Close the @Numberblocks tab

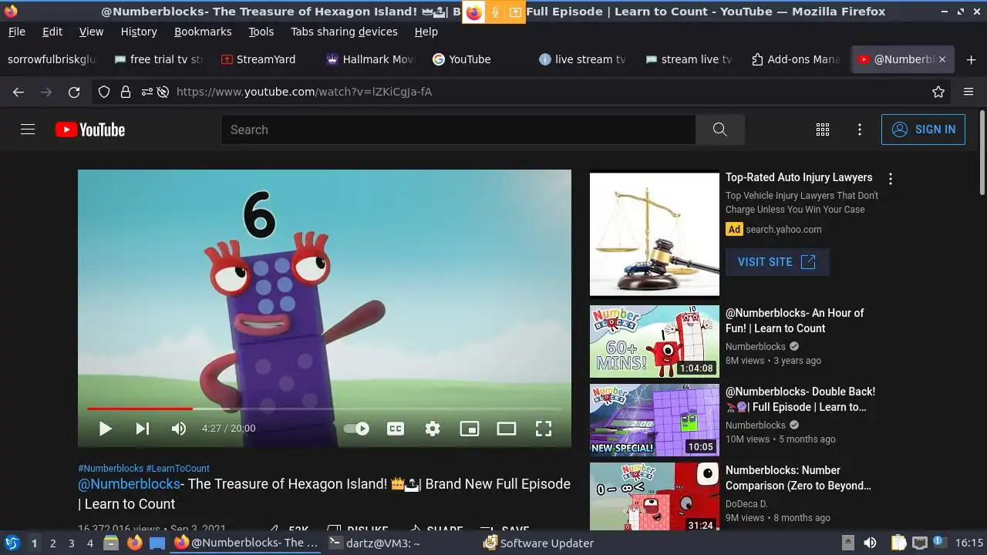pyautogui.click(x=942, y=59)
